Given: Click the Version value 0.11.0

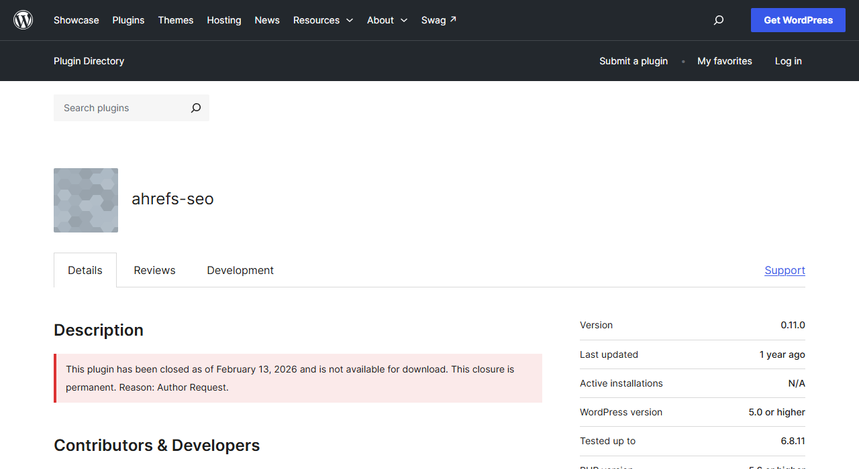Looking at the screenshot, I should (793, 325).
